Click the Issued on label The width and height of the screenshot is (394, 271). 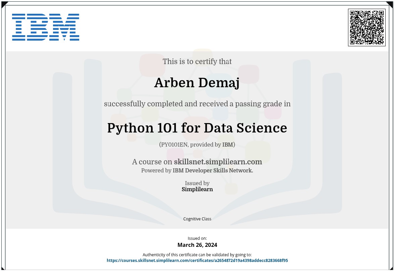(197, 238)
